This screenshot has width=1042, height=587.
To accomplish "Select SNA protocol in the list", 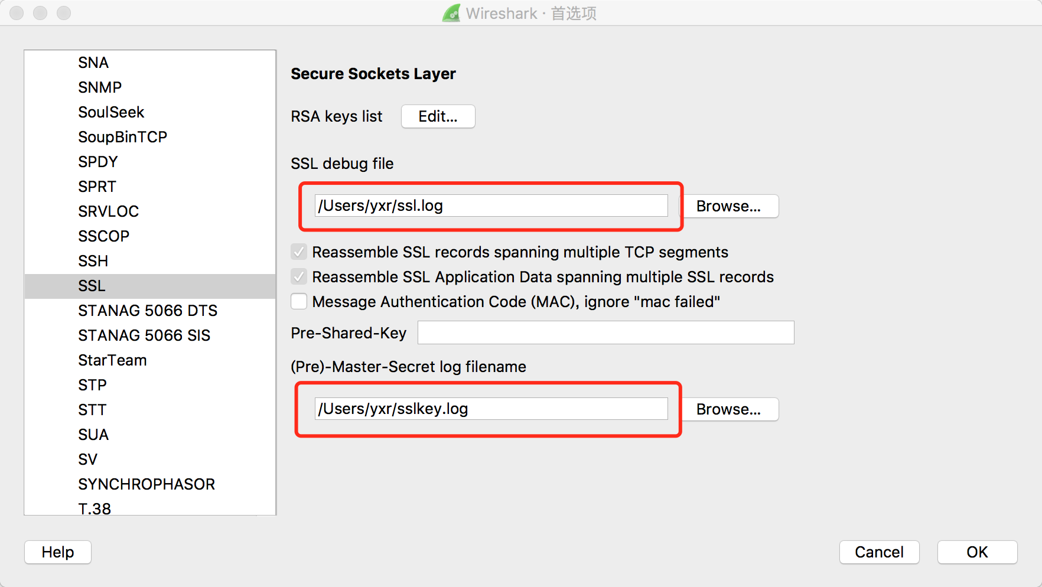I will (x=150, y=63).
